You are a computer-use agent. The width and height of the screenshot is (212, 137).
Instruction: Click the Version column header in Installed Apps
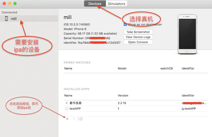pos(123,95)
